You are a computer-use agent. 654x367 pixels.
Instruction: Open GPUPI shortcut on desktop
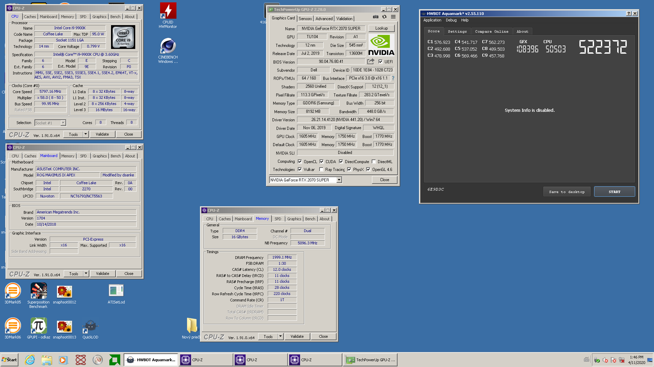[38, 328]
